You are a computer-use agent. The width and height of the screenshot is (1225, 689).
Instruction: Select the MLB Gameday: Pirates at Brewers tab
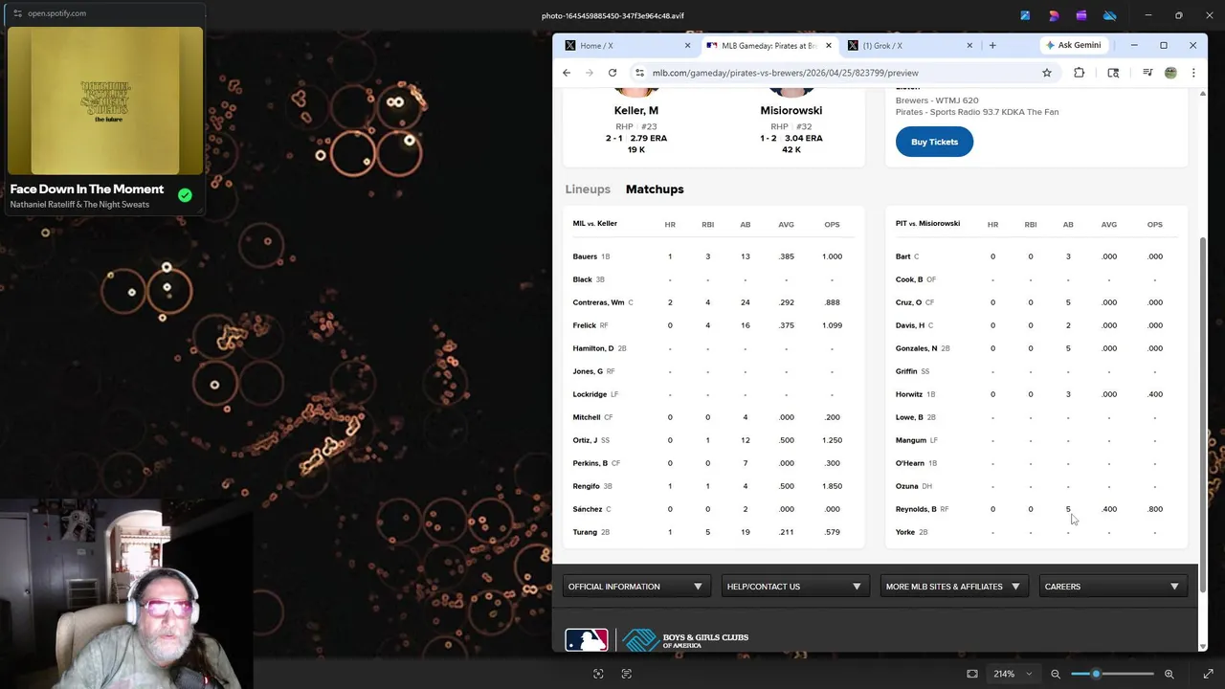click(x=768, y=45)
